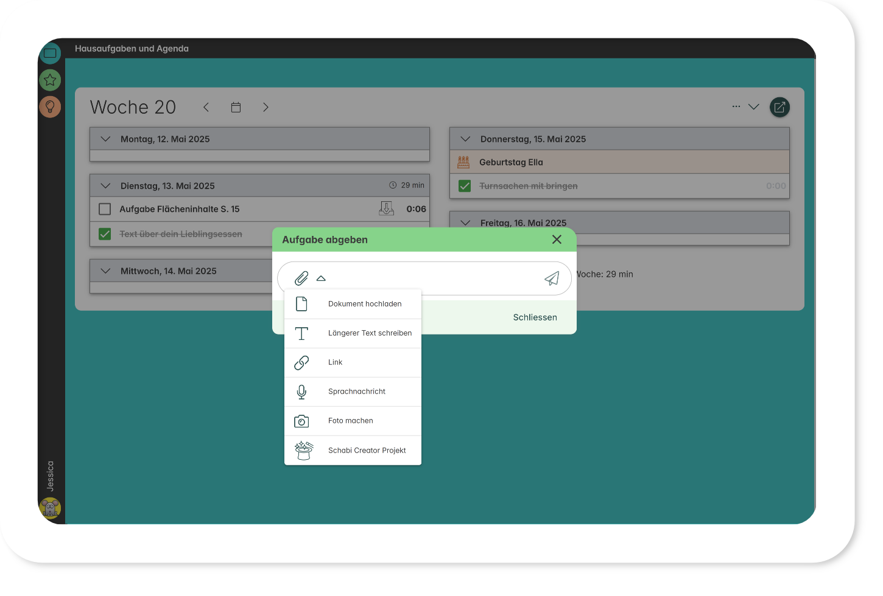Collapse the Montag, 12. Mai 2025 section
This screenshot has width=883, height=596.
pyautogui.click(x=105, y=139)
